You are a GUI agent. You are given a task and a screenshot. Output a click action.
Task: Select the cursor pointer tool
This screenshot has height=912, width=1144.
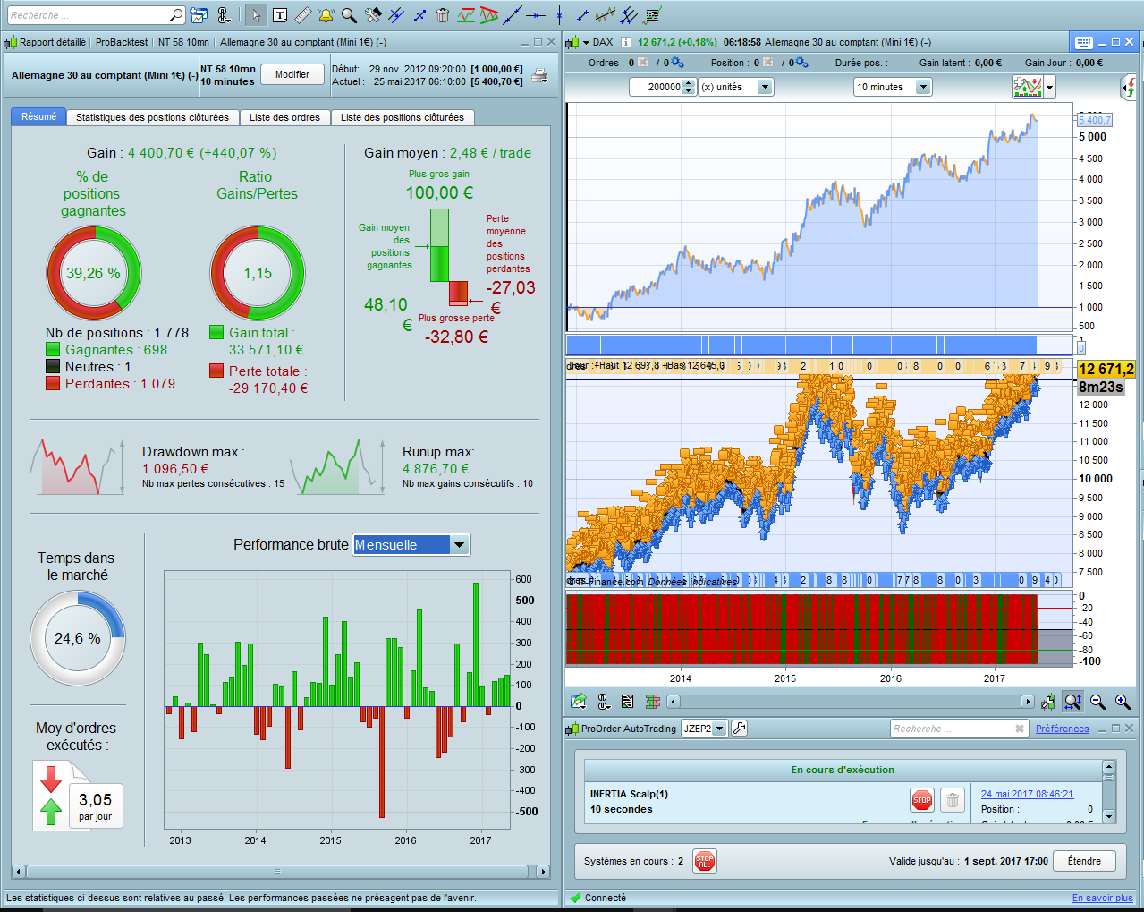pos(256,15)
